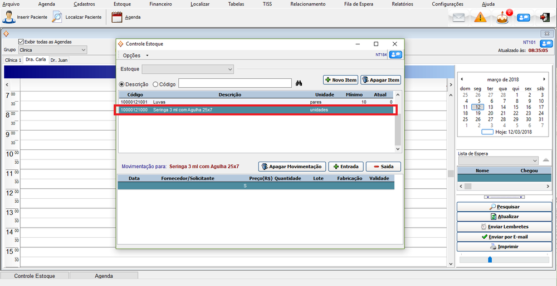The image size is (557, 286).
Task: Open the Financeiro menu
Action: [x=160, y=4]
